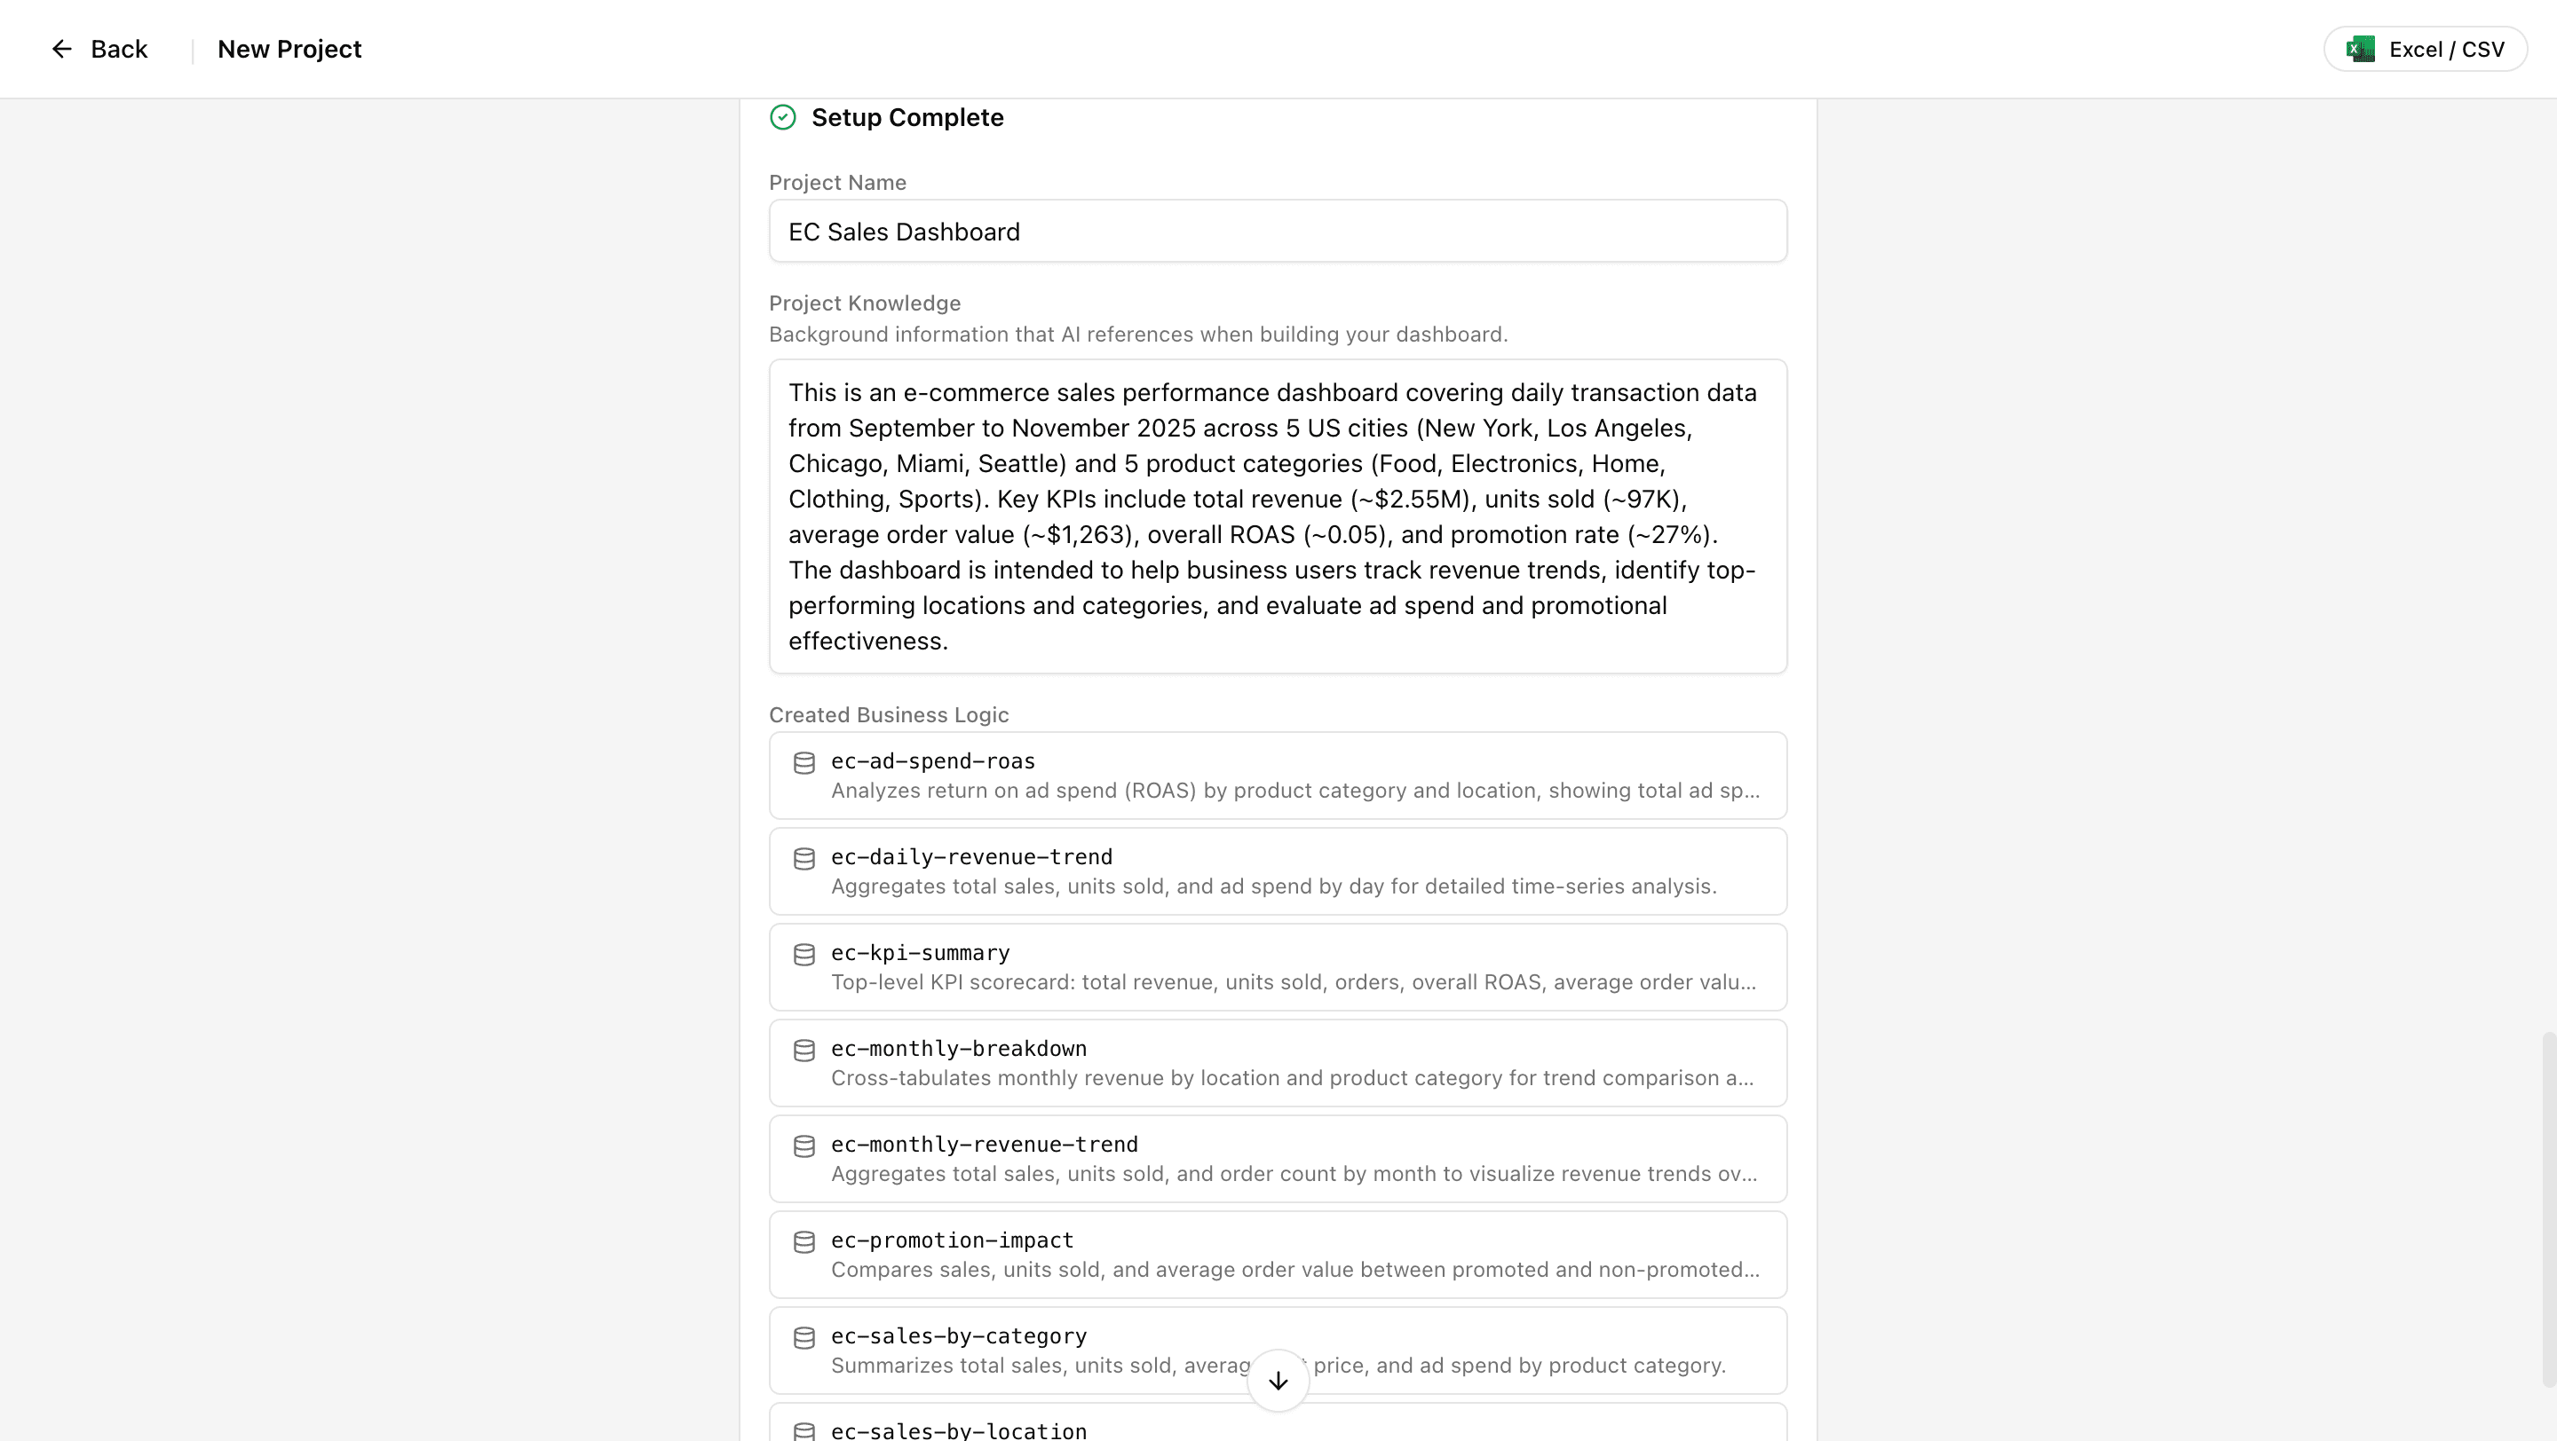2557x1441 pixels.
Task: Click the database icon beside ec-daily-revenue-trend
Action: pos(804,859)
